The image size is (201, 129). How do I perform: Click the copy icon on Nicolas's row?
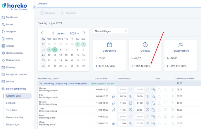click(x=153, y=103)
